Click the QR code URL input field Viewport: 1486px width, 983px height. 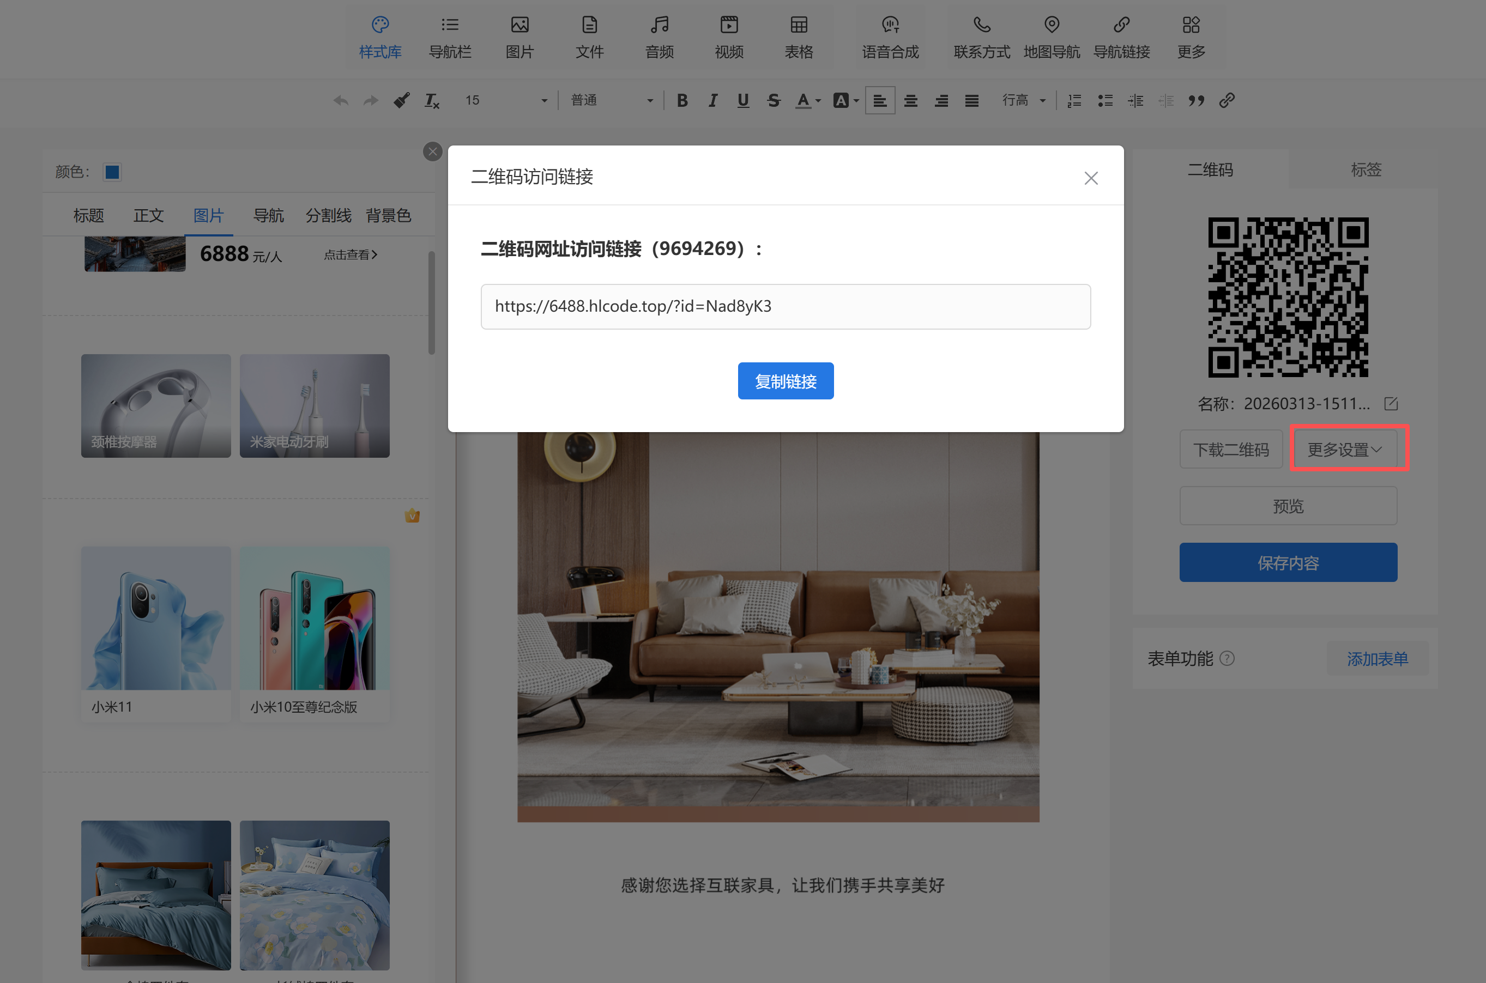click(x=785, y=307)
